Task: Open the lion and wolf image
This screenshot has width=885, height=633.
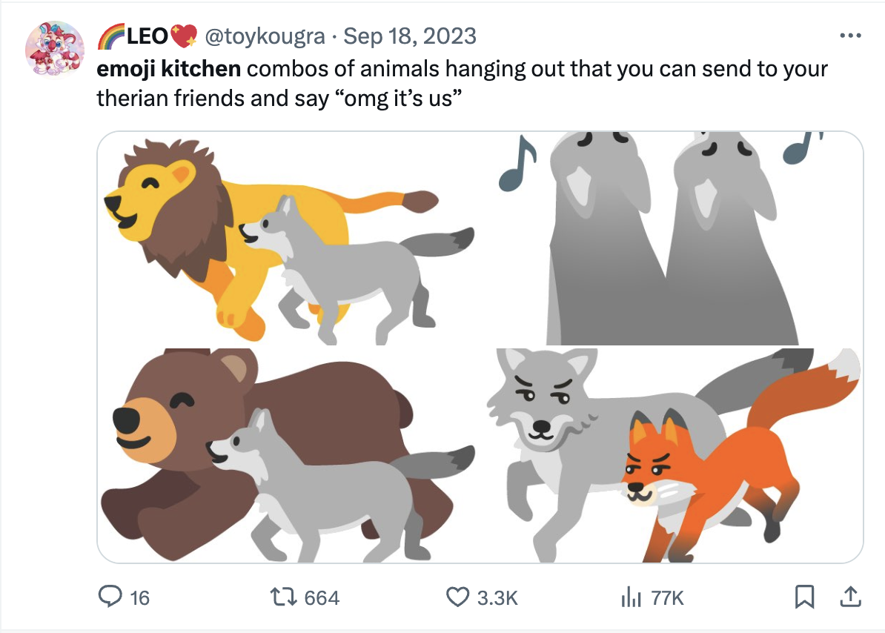Action: [x=288, y=239]
